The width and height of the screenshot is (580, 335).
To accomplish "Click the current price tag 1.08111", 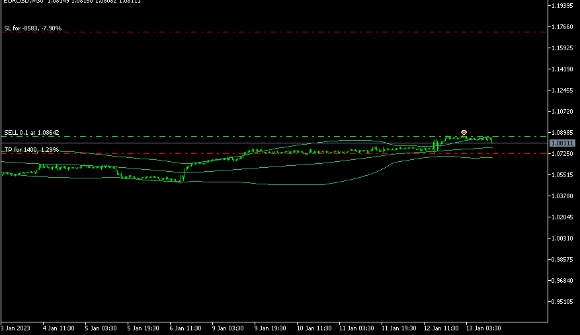I will 563,143.
